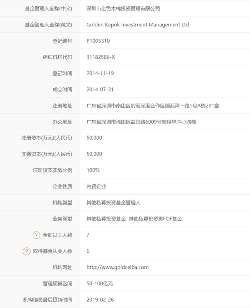Image resolution: width=250 pixels, height=308 pixels.
Task: Select registered address ending A栋201室
Action: click(x=153, y=106)
